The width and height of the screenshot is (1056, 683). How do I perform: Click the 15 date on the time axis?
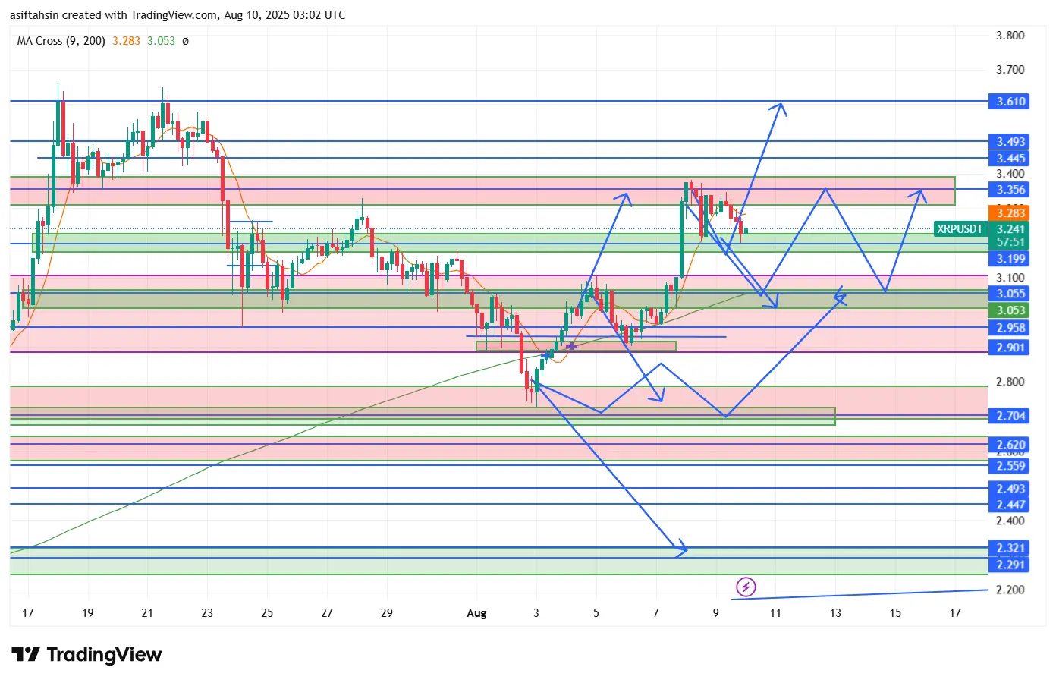(895, 613)
